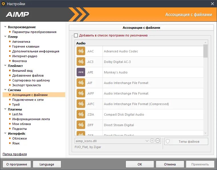Click the .AC3 Dolby Digital icon

[x=81, y=62]
